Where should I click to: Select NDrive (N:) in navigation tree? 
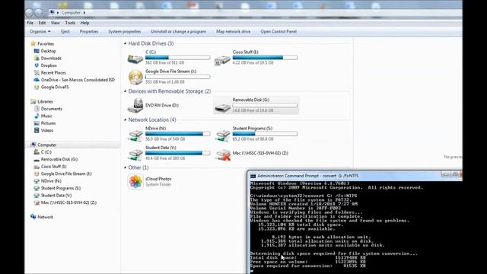[x=51, y=181]
